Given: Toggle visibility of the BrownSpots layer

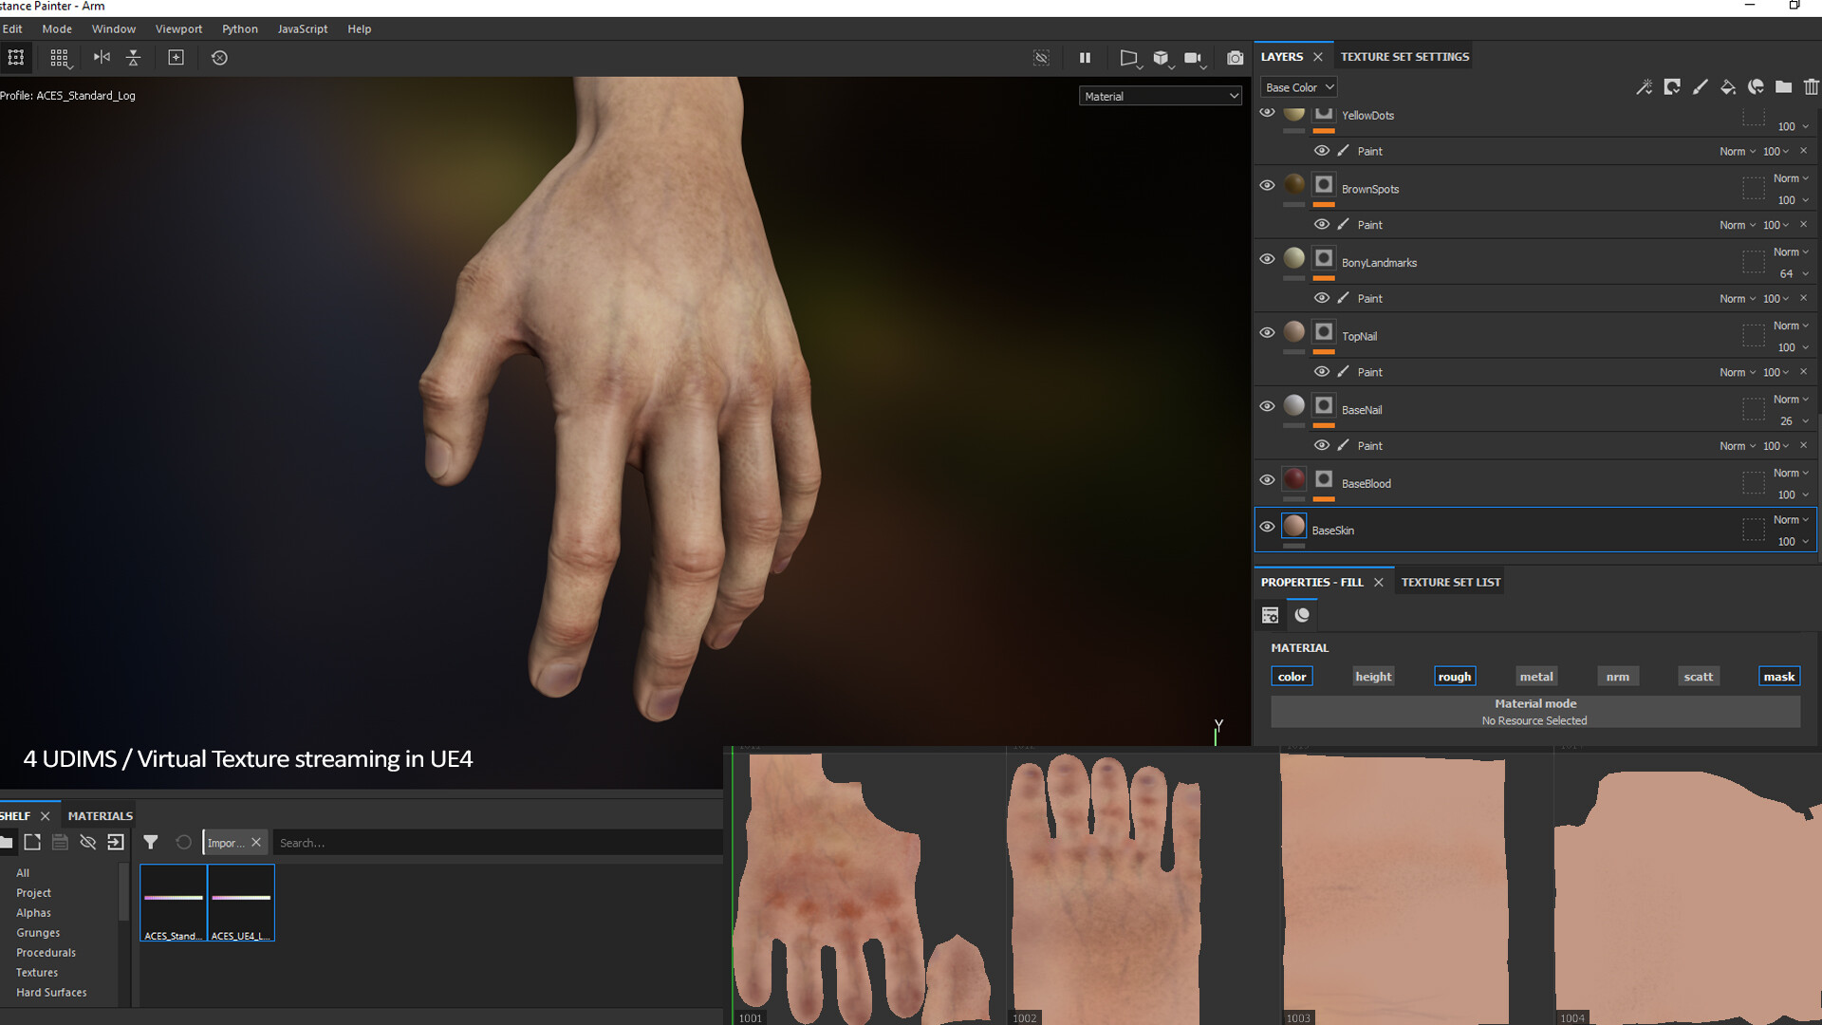Looking at the screenshot, I should pos(1267,185).
